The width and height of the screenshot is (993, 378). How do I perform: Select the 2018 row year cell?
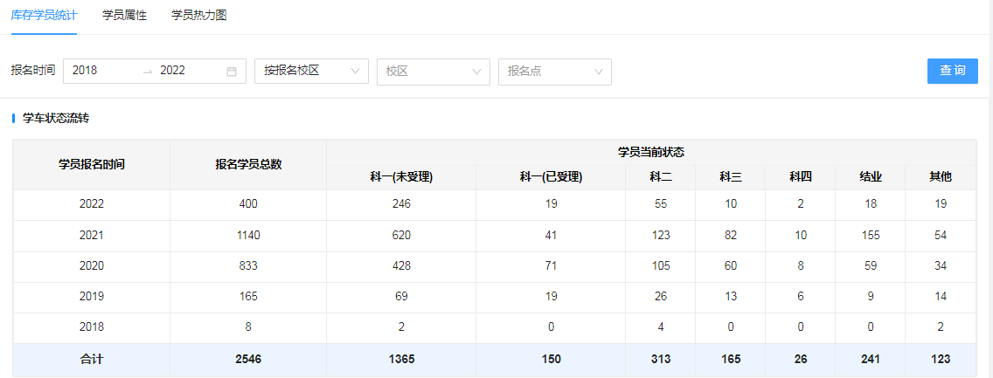pos(91,327)
